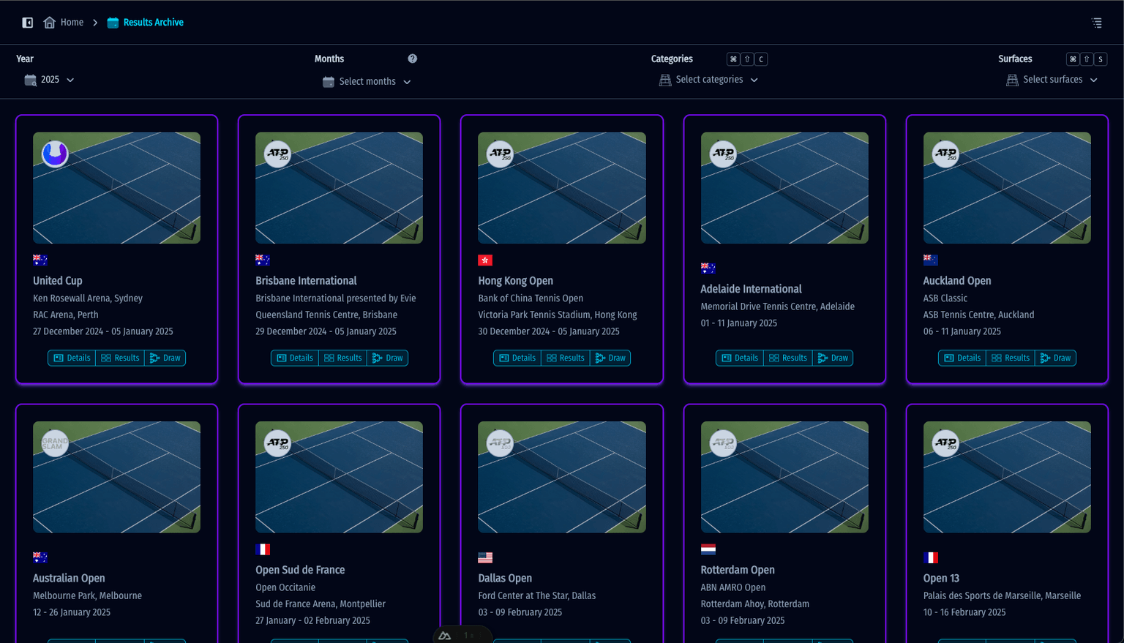
Task: Click the Open Sud de France ATP badge
Action: point(277,443)
